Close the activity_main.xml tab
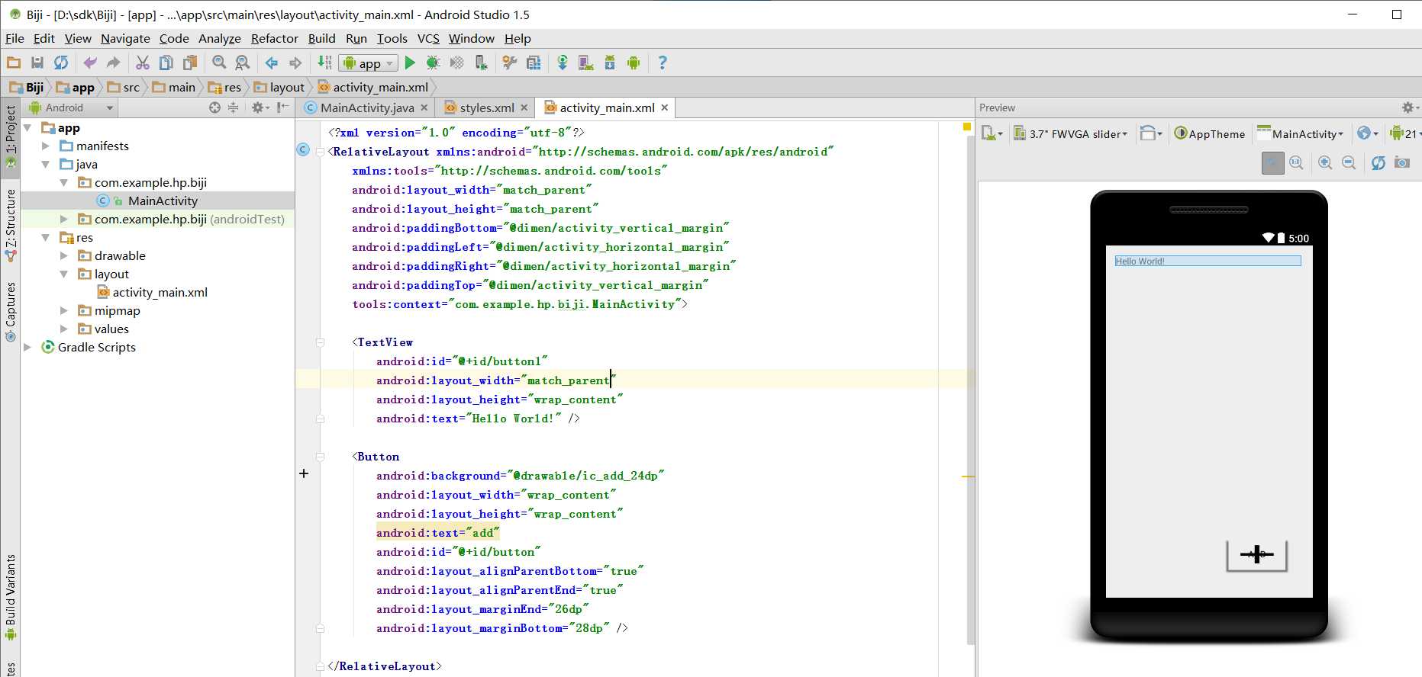 pos(664,107)
